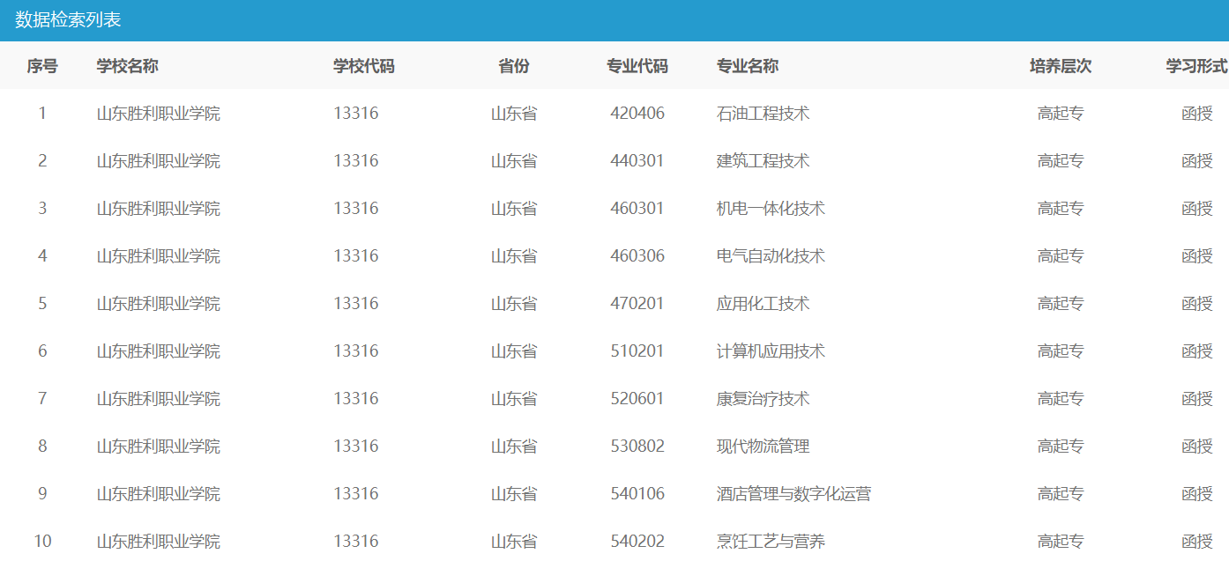Click school code 13316 in the 计算机应用技术 row
The width and height of the screenshot is (1229, 561).
point(356,351)
